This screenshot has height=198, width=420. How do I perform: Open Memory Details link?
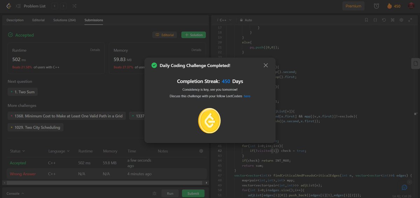(x=196, y=50)
